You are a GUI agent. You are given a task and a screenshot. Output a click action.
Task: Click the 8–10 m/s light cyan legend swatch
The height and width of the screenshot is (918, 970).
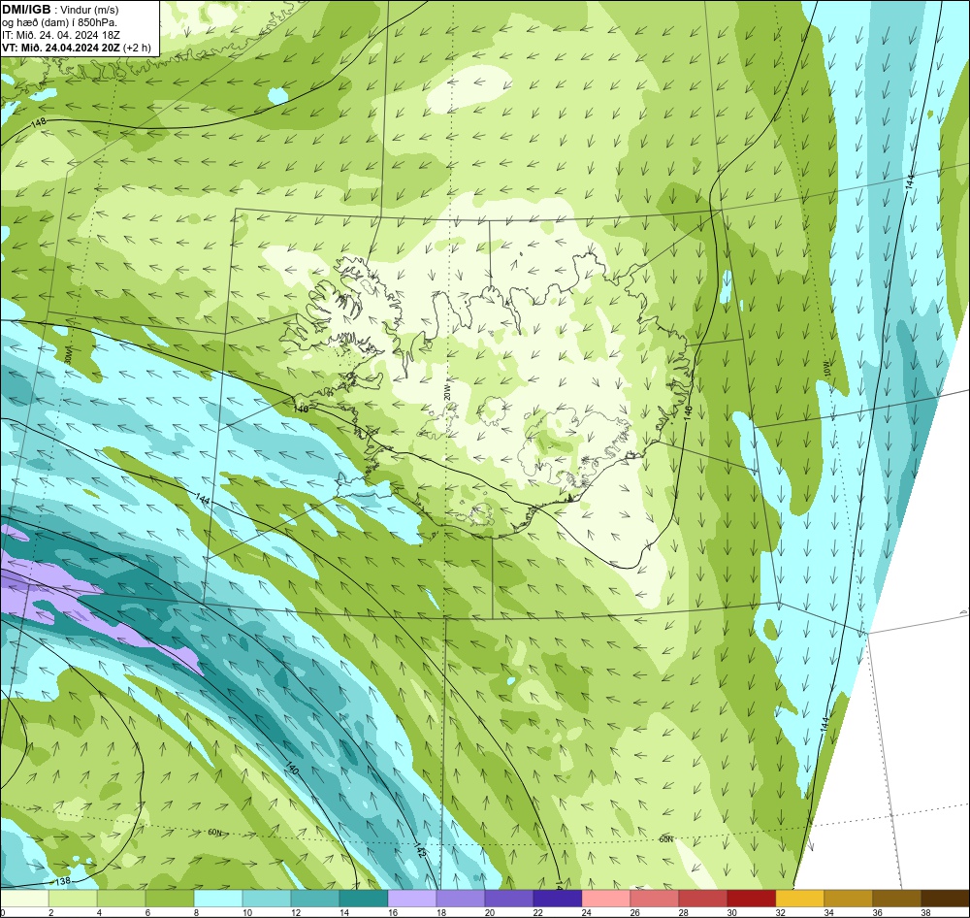click(x=217, y=899)
